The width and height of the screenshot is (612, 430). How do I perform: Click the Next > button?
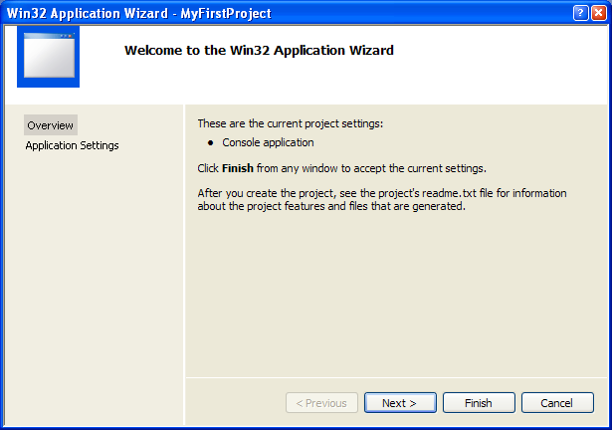pos(400,403)
